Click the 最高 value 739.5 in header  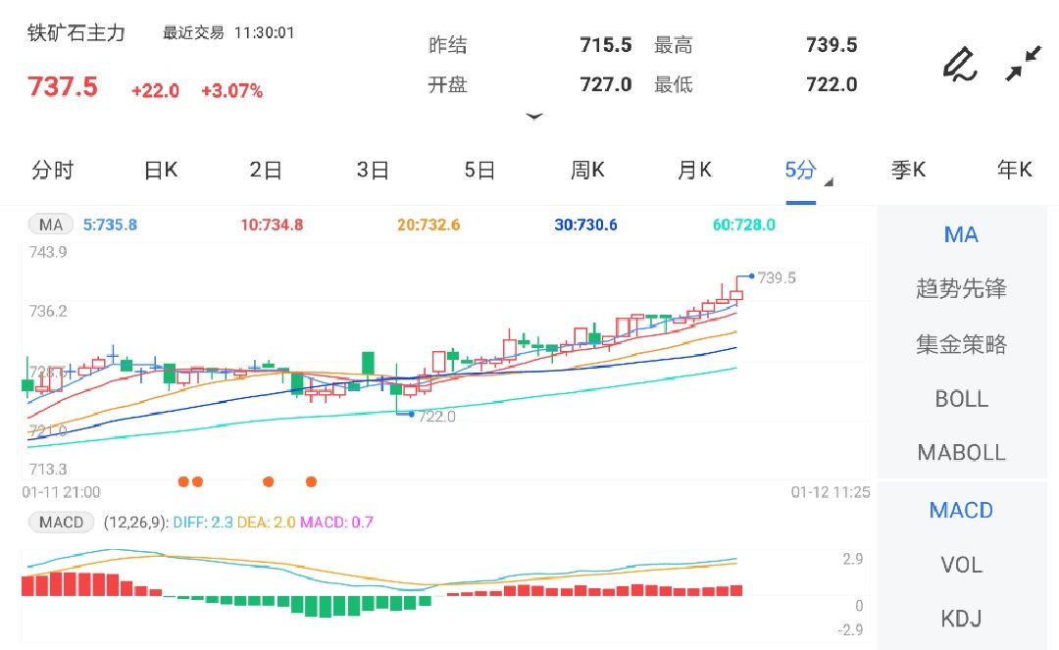pos(832,45)
